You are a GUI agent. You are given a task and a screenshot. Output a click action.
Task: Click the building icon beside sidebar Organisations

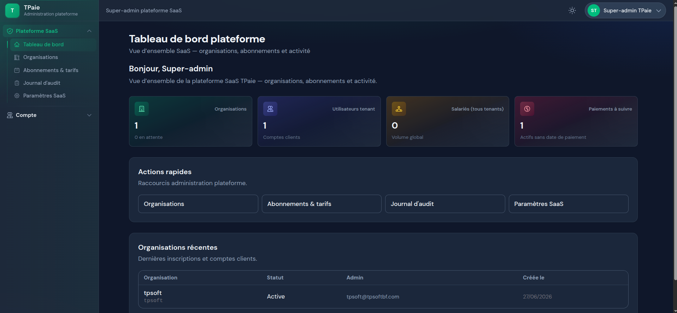(x=17, y=57)
